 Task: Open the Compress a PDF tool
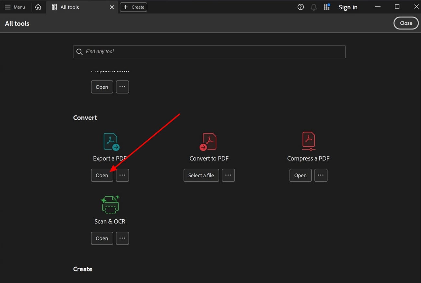coord(301,175)
